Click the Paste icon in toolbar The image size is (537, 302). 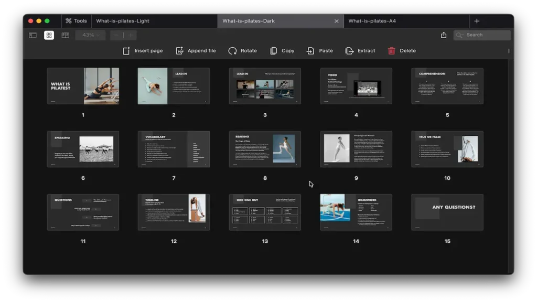[311, 51]
